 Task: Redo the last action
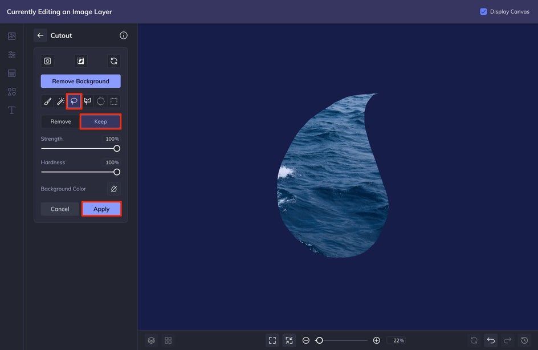[x=507, y=340]
